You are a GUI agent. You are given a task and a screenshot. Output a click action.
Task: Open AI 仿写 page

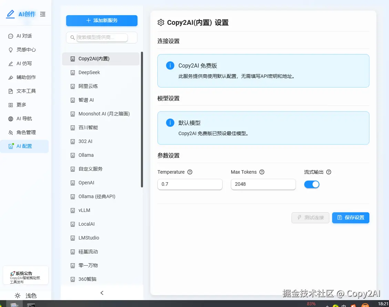[24, 63]
